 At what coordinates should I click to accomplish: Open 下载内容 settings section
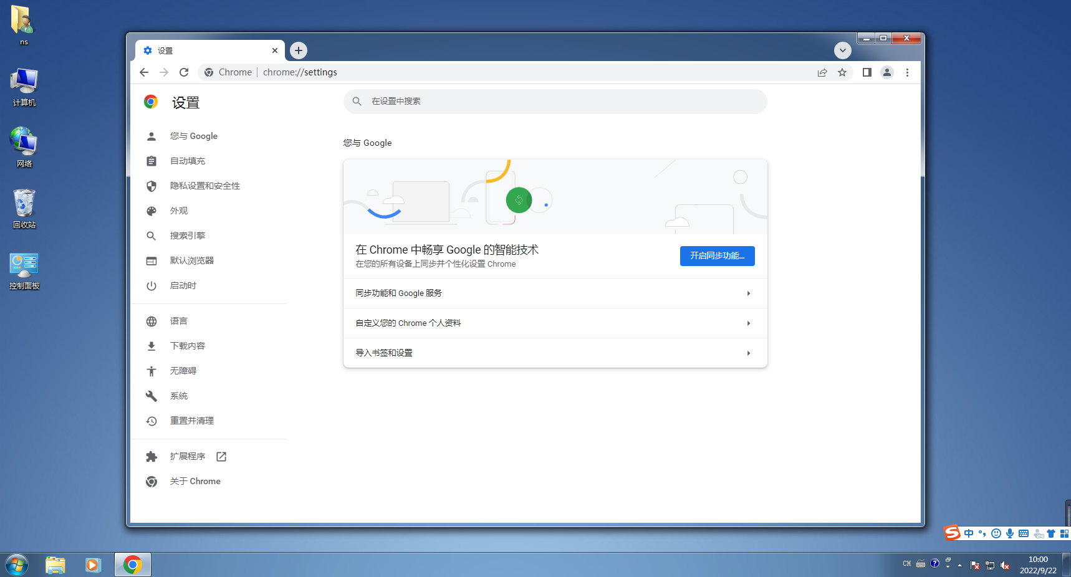pos(187,346)
